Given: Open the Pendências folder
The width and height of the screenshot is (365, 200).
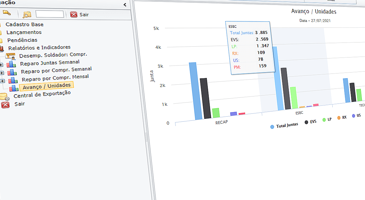Looking at the screenshot, I should [x=22, y=40].
